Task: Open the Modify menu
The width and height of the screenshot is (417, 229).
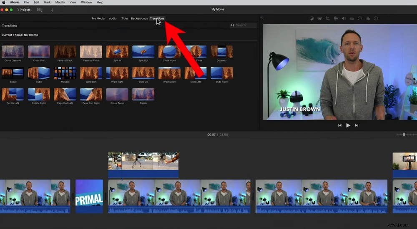Action: coord(60,3)
